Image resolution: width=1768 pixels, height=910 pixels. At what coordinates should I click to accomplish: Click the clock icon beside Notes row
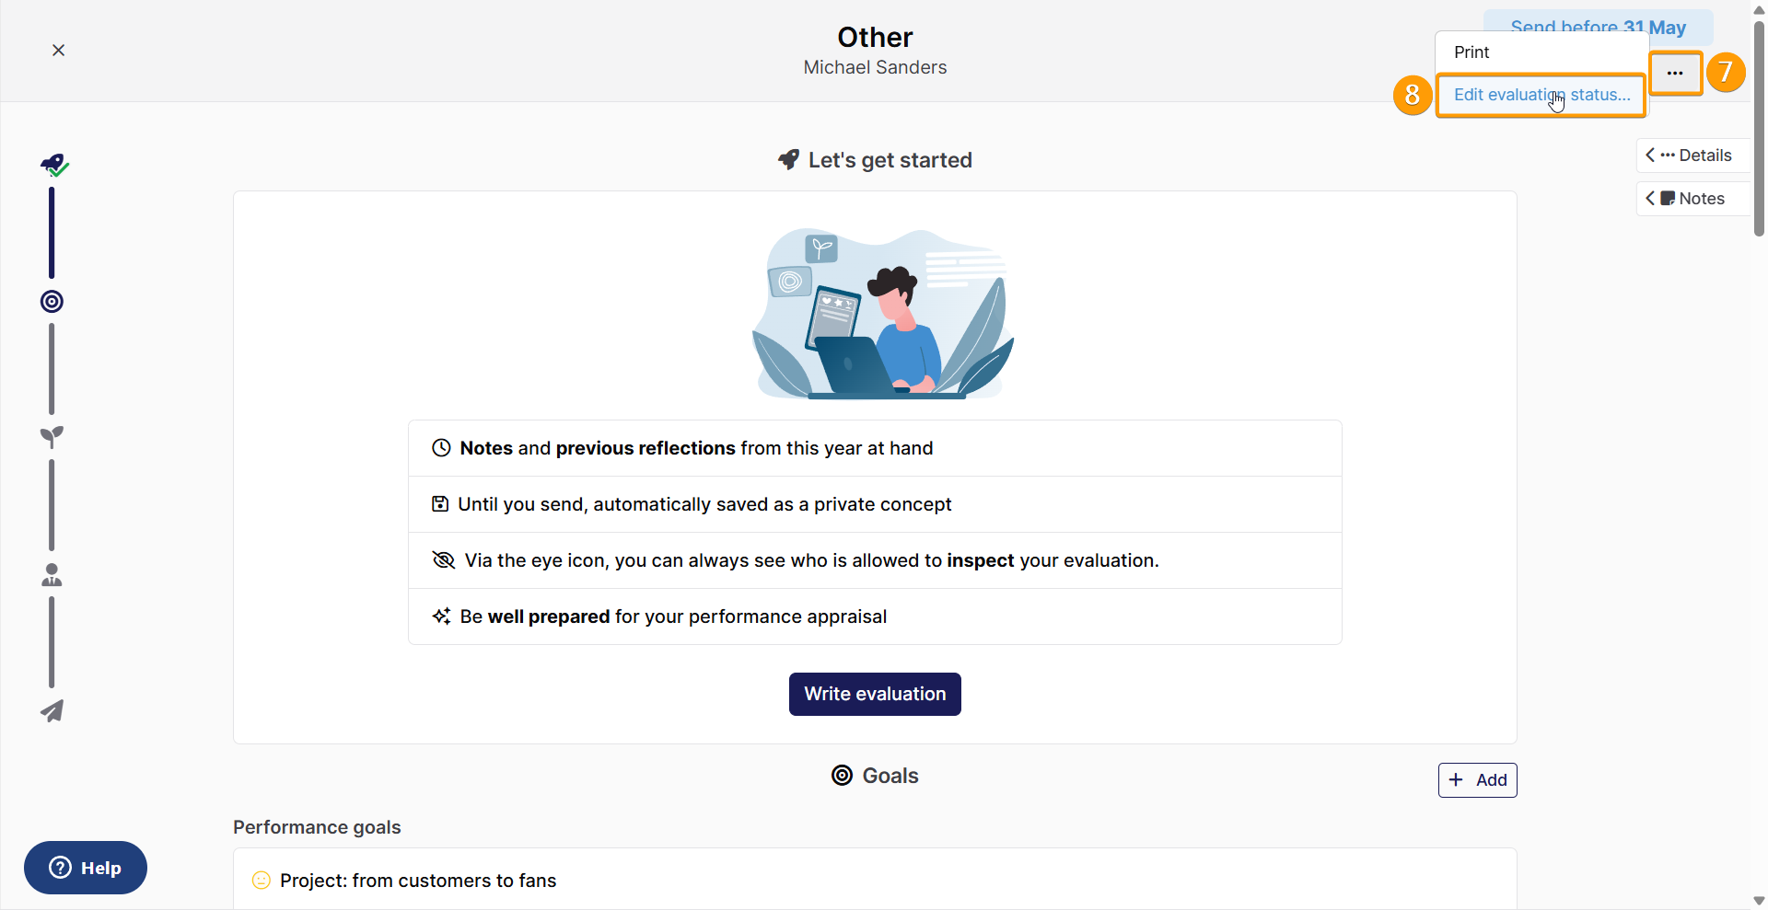tap(441, 448)
